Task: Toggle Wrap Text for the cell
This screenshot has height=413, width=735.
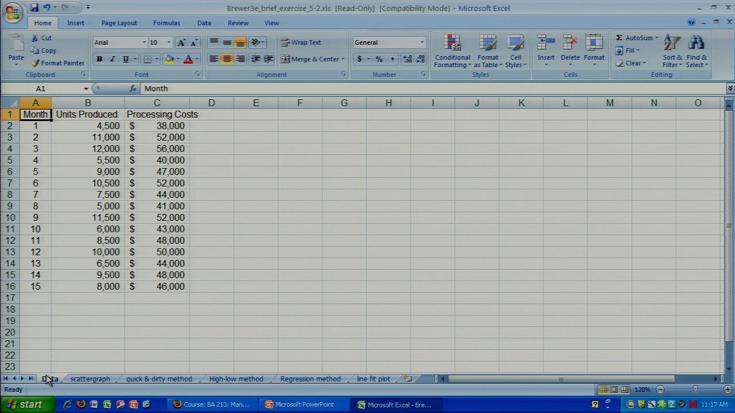Action: click(301, 42)
